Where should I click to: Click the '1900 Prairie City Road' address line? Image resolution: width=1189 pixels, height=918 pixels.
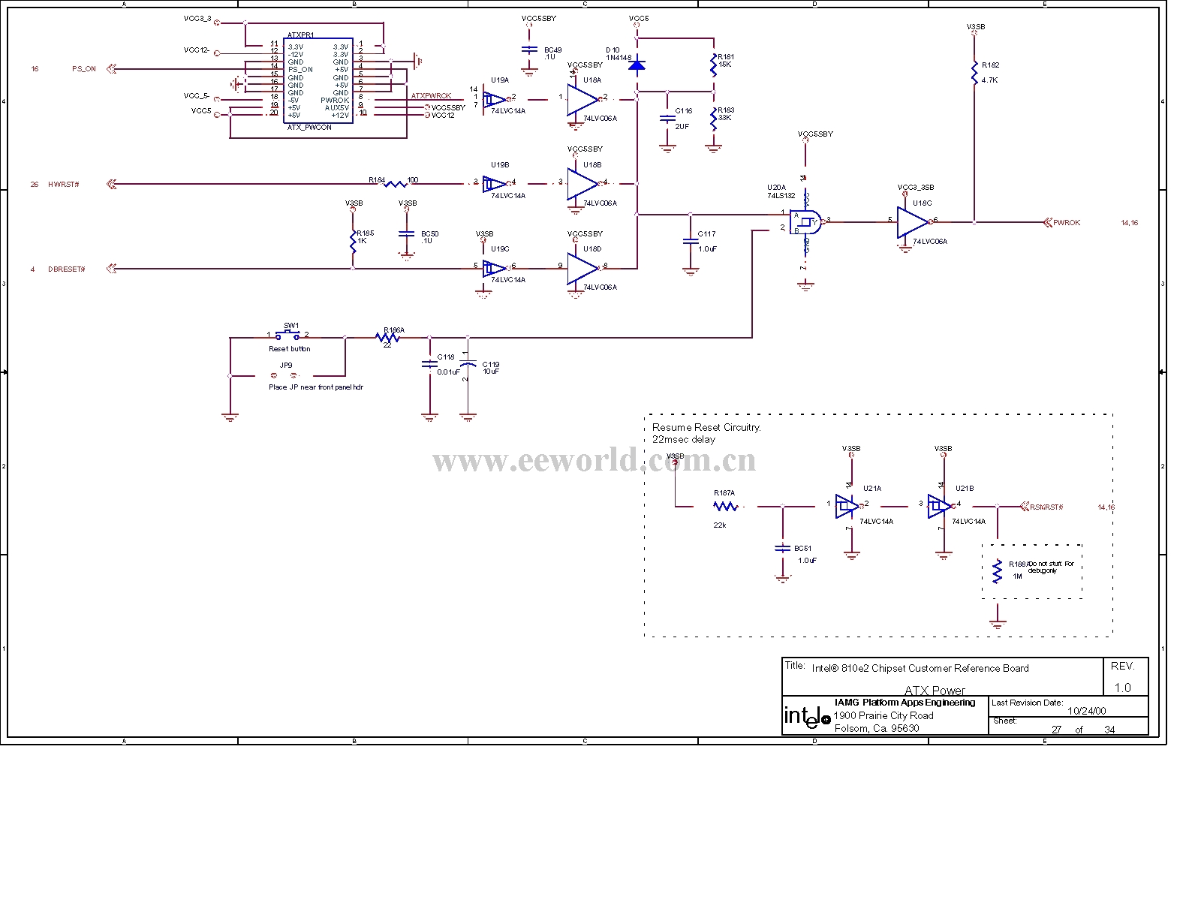[x=883, y=715]
